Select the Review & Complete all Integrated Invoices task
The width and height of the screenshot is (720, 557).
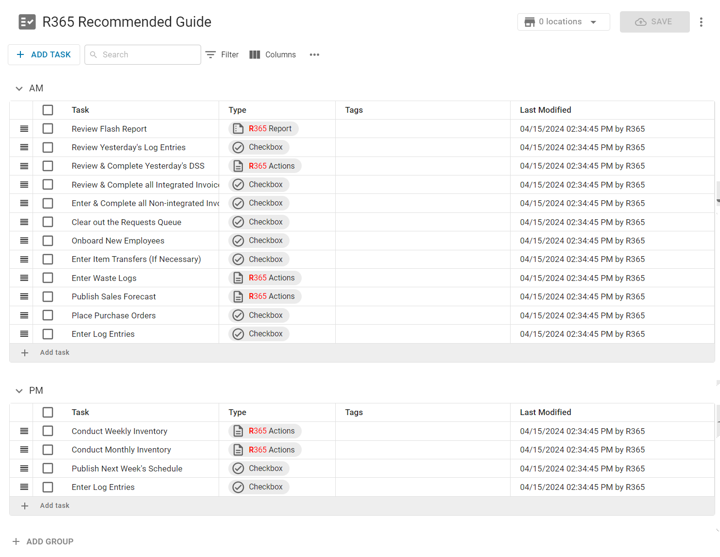[x=48, y=185]
